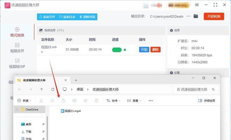Click the pin icon beside 下载
Image resolution: width=231 pixels, height=140 pixels.
43,132
